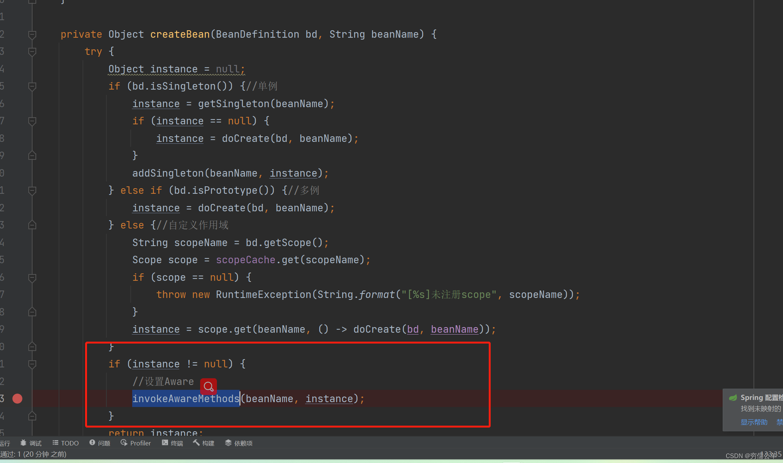Viewport: 783px width, 463px height.
Task: Open the 运行 run tab
Action: click(5, 443)
